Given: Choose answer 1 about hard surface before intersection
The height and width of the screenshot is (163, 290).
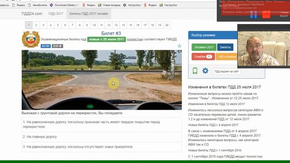Looking at the screenshot, I should point(101,125).
